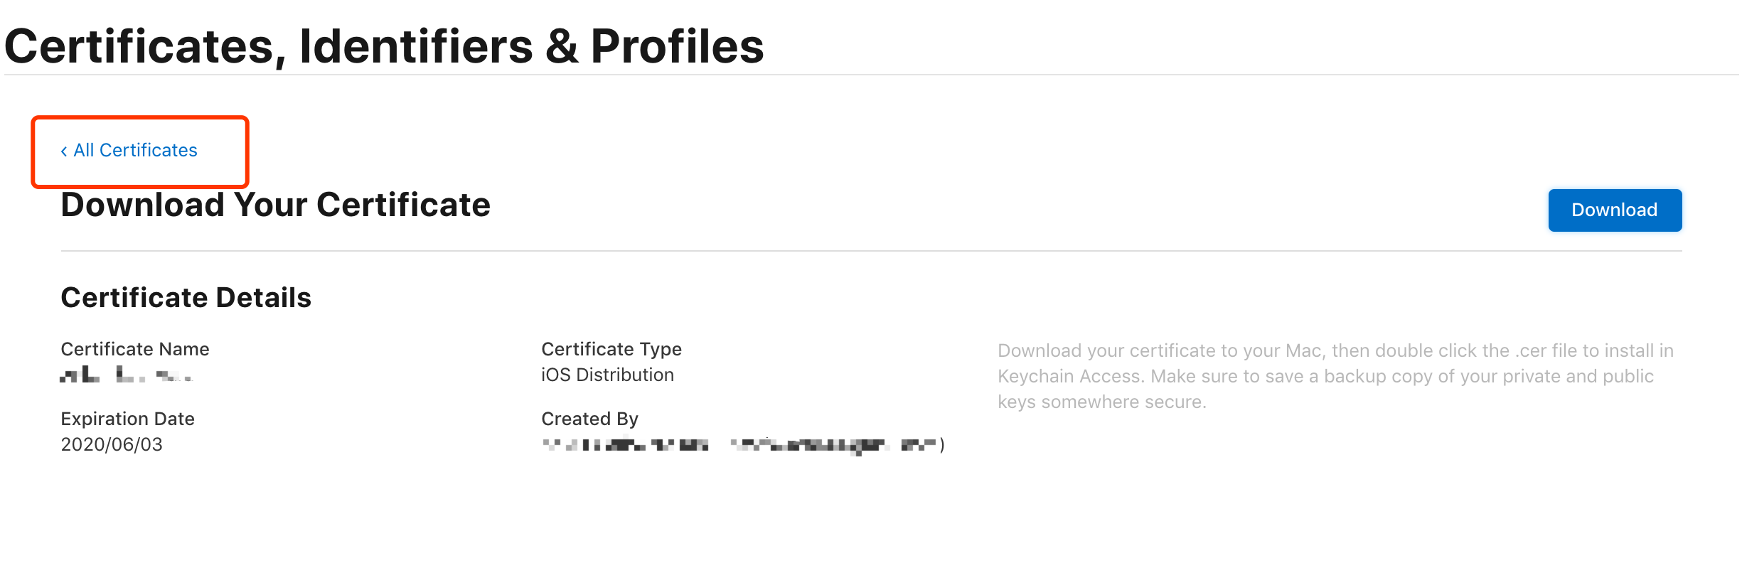
Task: Go back to All Certificates
Action: pyautogui.click(x=129, y=150)
